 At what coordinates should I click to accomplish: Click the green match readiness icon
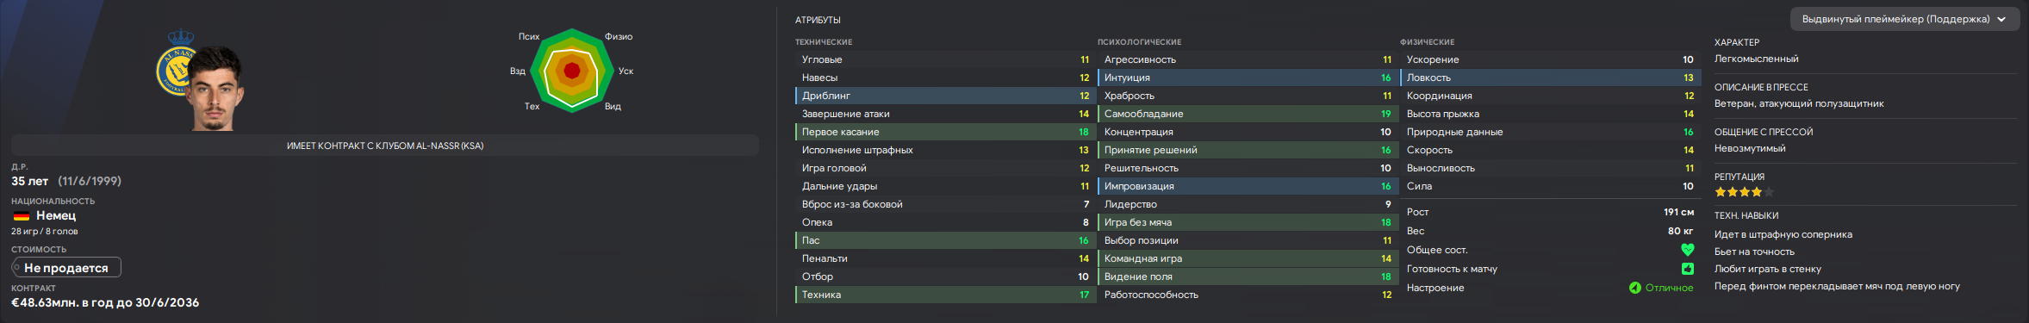pyautogui.click(x=1687, y=269)
